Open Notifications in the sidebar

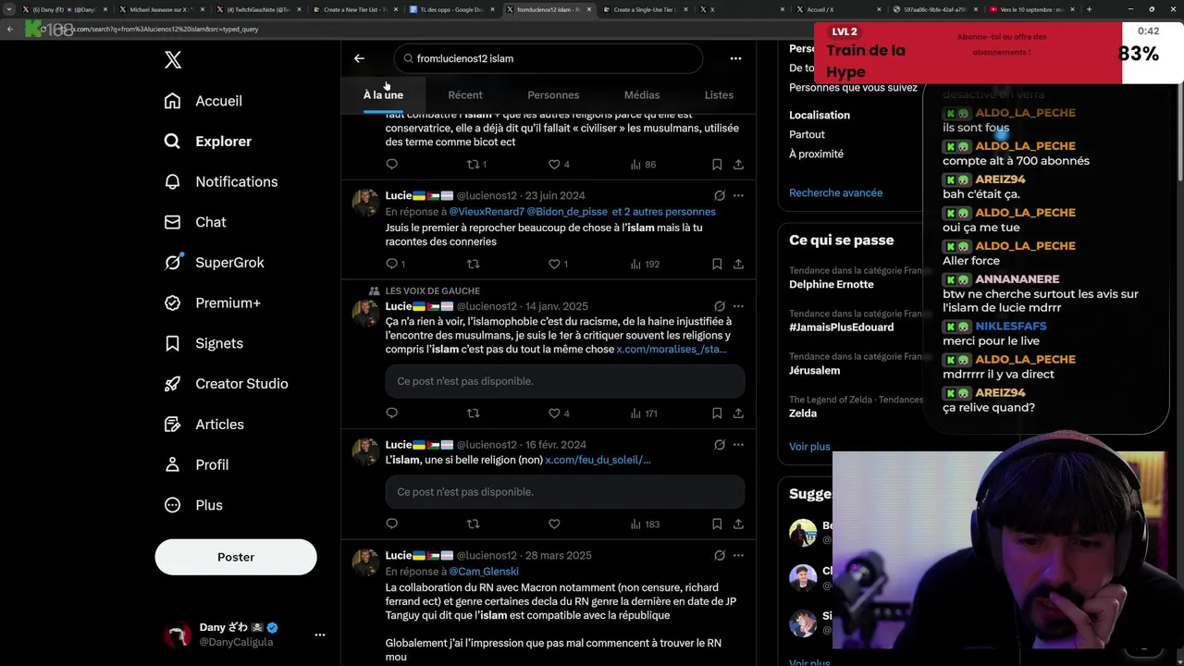[x=221, y=181]
